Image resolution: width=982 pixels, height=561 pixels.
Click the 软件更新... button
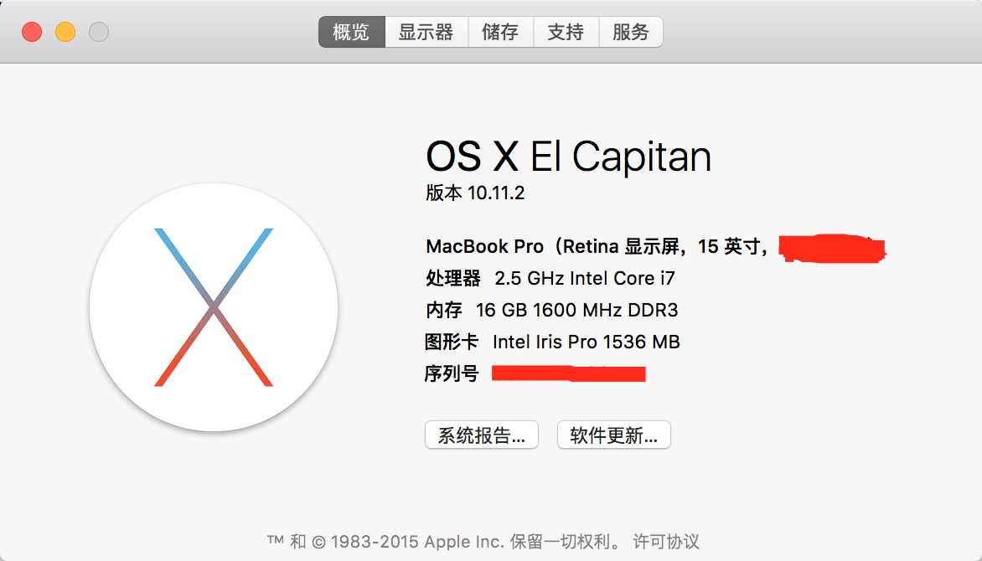tap(613, 435)
